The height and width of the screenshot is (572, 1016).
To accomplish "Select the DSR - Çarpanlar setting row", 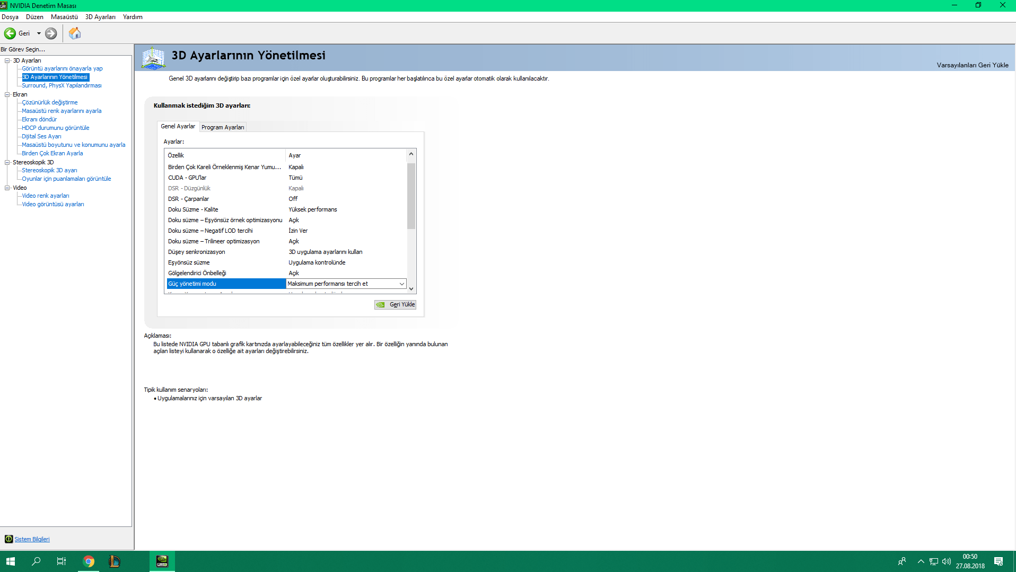I will 286,199.
